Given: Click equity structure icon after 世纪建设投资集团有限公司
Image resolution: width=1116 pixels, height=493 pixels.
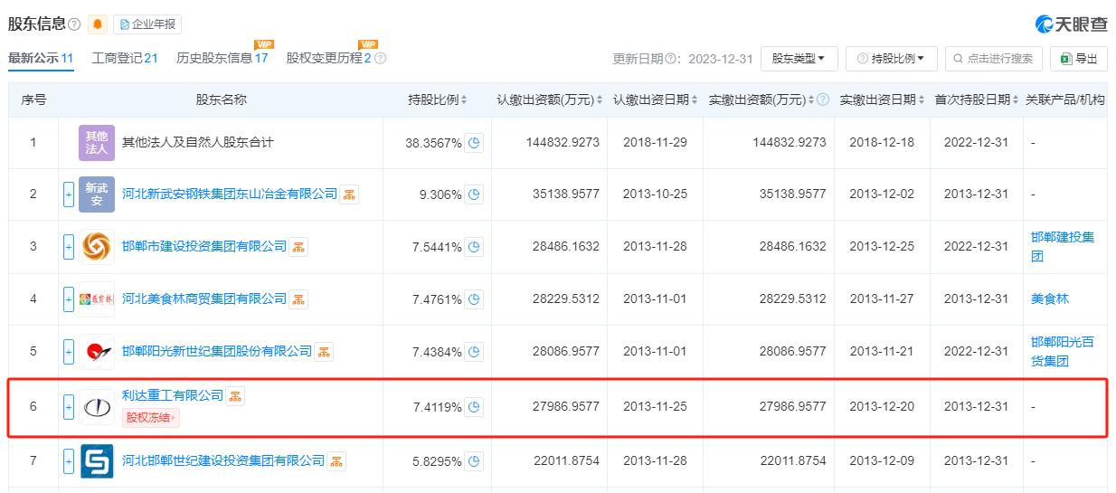Looking at the screenshot, I should coord(336,461).
